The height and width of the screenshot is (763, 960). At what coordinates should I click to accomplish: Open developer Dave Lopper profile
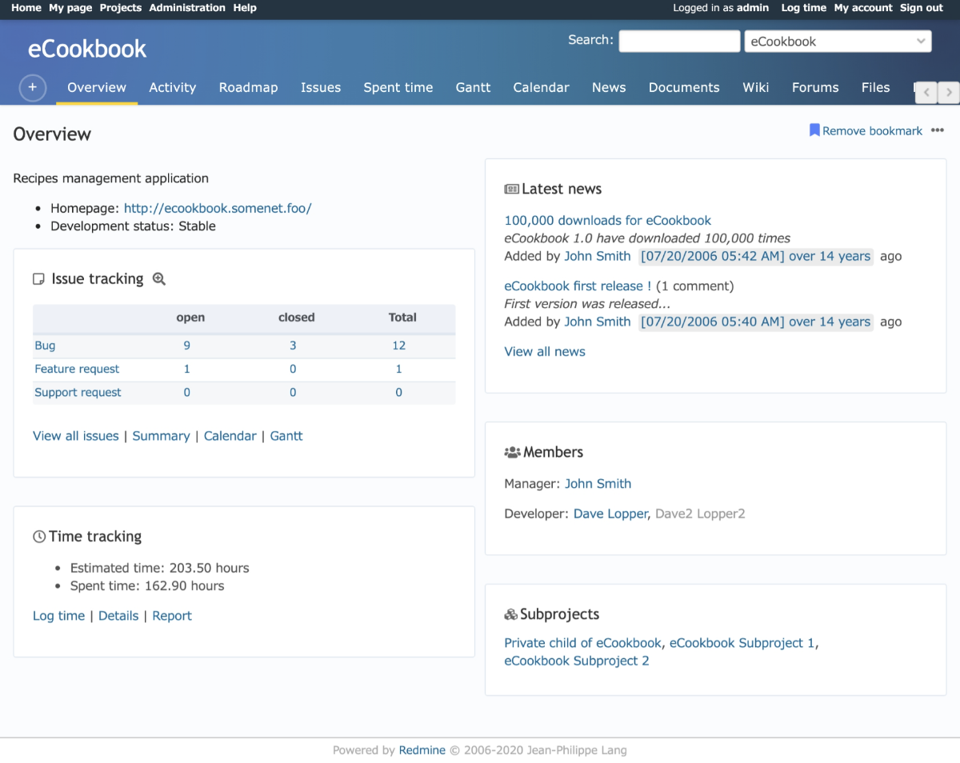pyautogui.click(x=610, y=513)
